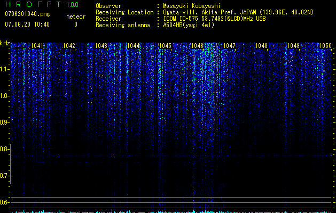Viewport: 336px width, 213px height.
Task: Click time marker 1048
Action: click(x=262, y=46)
